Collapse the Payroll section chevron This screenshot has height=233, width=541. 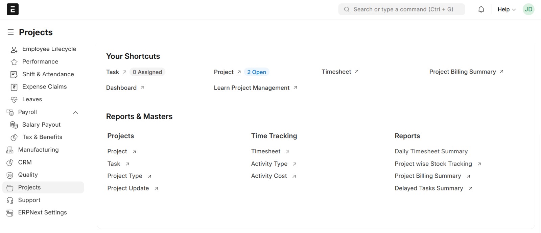(76, 112)
